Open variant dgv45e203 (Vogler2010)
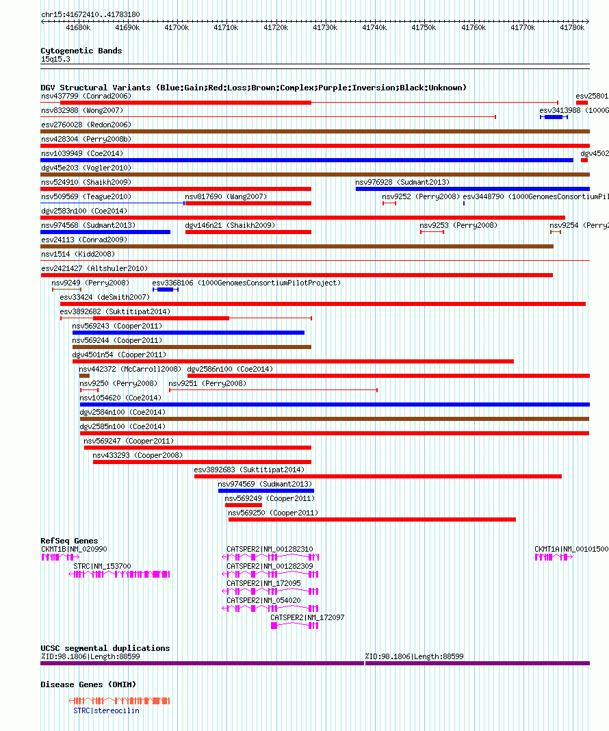The width and height of the screenshot is (609, 731). click(86, 168)
